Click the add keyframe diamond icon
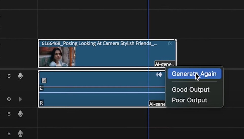This screenshot has height=139, width=244. [x=9, y=99]
